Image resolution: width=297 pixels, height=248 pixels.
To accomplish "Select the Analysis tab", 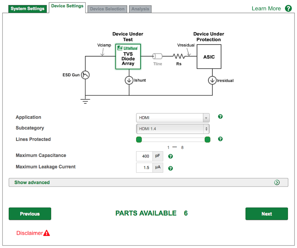I will click(140, 9).
